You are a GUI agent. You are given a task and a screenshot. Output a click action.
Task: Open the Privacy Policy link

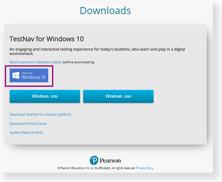(145, 168)
